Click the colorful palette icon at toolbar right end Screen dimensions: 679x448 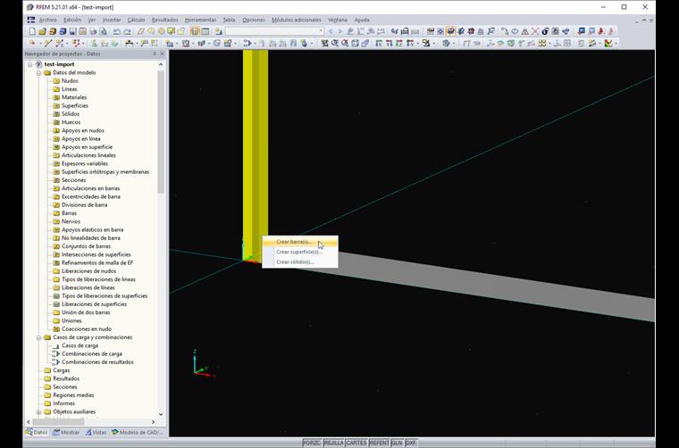tap(608, 43)
